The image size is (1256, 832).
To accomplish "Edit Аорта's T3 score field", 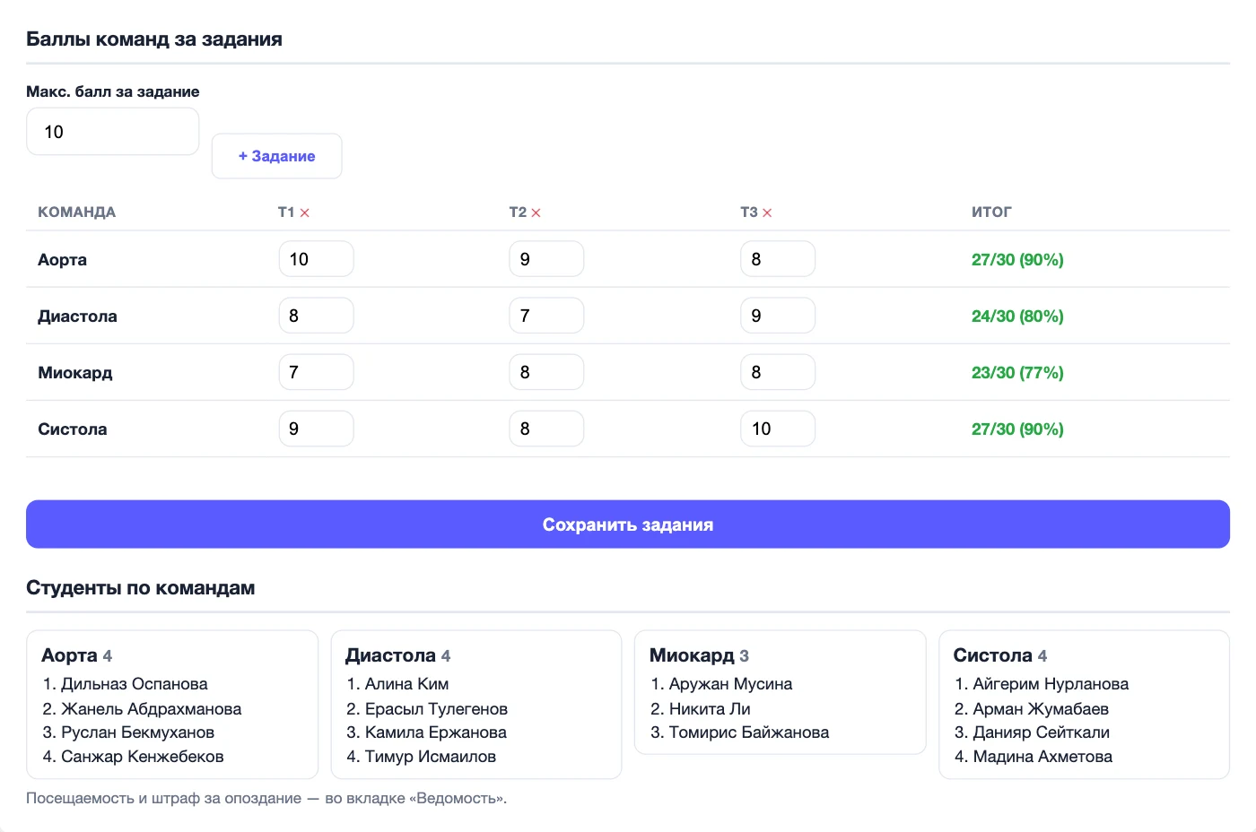I will pyautogui.click(x=778, y=259).
